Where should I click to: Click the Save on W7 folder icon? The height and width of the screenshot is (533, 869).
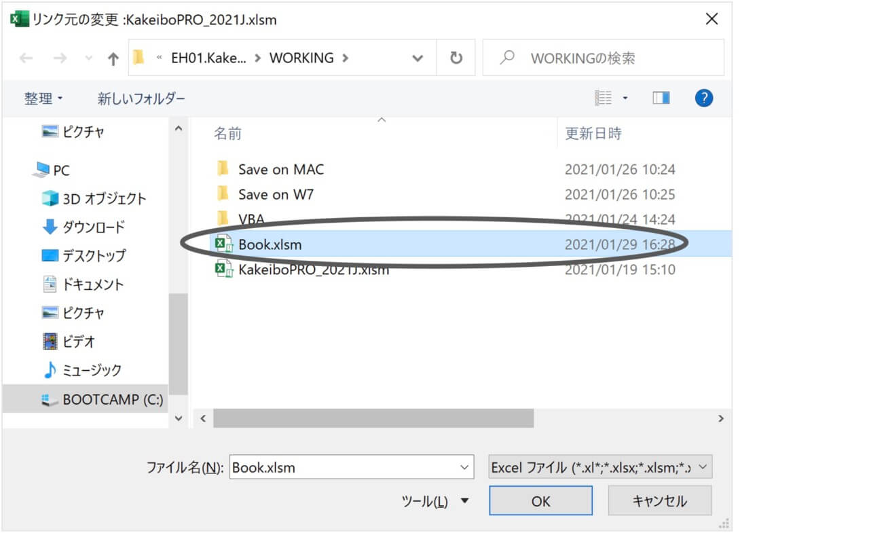(x=223, y=194)
